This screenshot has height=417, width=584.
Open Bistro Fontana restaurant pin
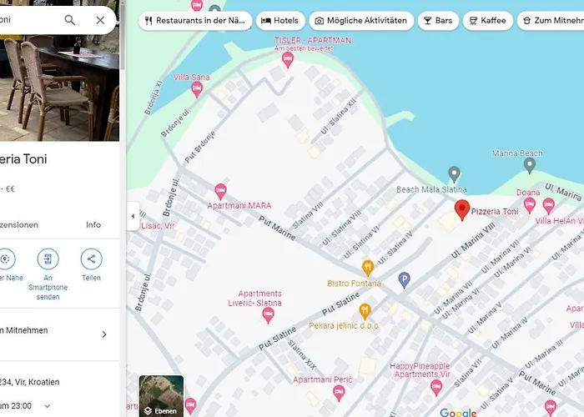point(368,268)
